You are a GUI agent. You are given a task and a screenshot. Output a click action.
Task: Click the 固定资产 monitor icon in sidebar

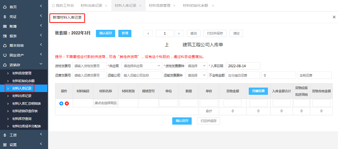(x=5, y=55)
